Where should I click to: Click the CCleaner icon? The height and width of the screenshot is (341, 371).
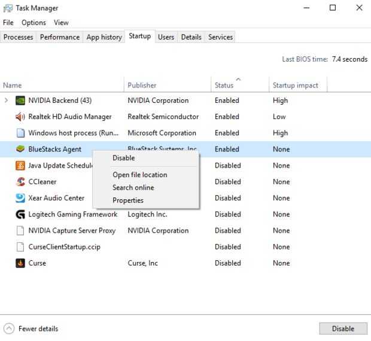(x=20, y=182)
